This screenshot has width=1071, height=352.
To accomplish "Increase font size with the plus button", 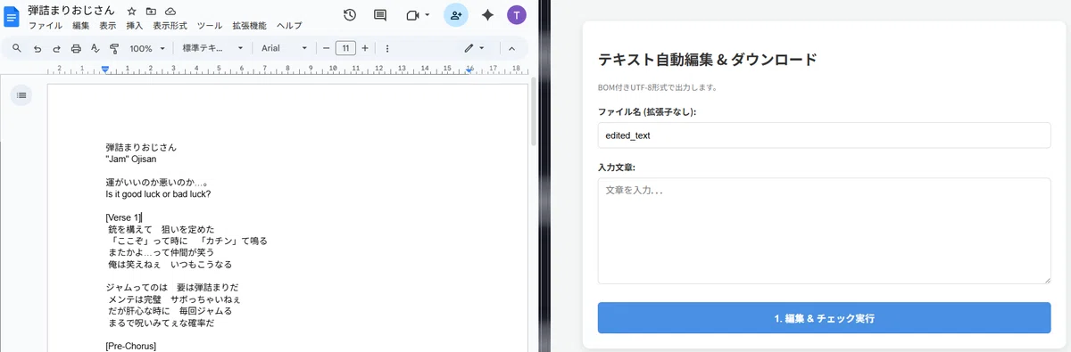I will 364,48.
